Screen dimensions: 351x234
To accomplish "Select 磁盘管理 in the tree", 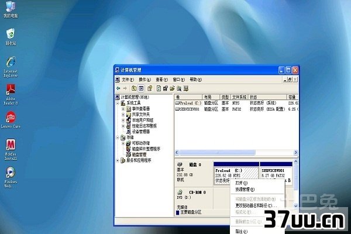I will pyautogui.click(x=139, y=154).
